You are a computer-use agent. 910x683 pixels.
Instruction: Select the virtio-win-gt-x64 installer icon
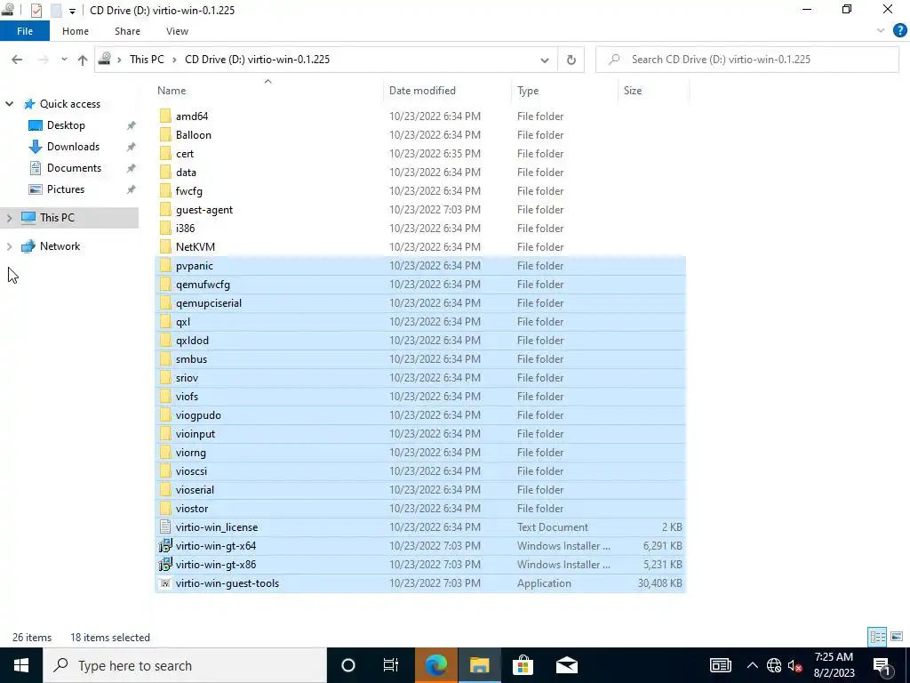[165, 545]
